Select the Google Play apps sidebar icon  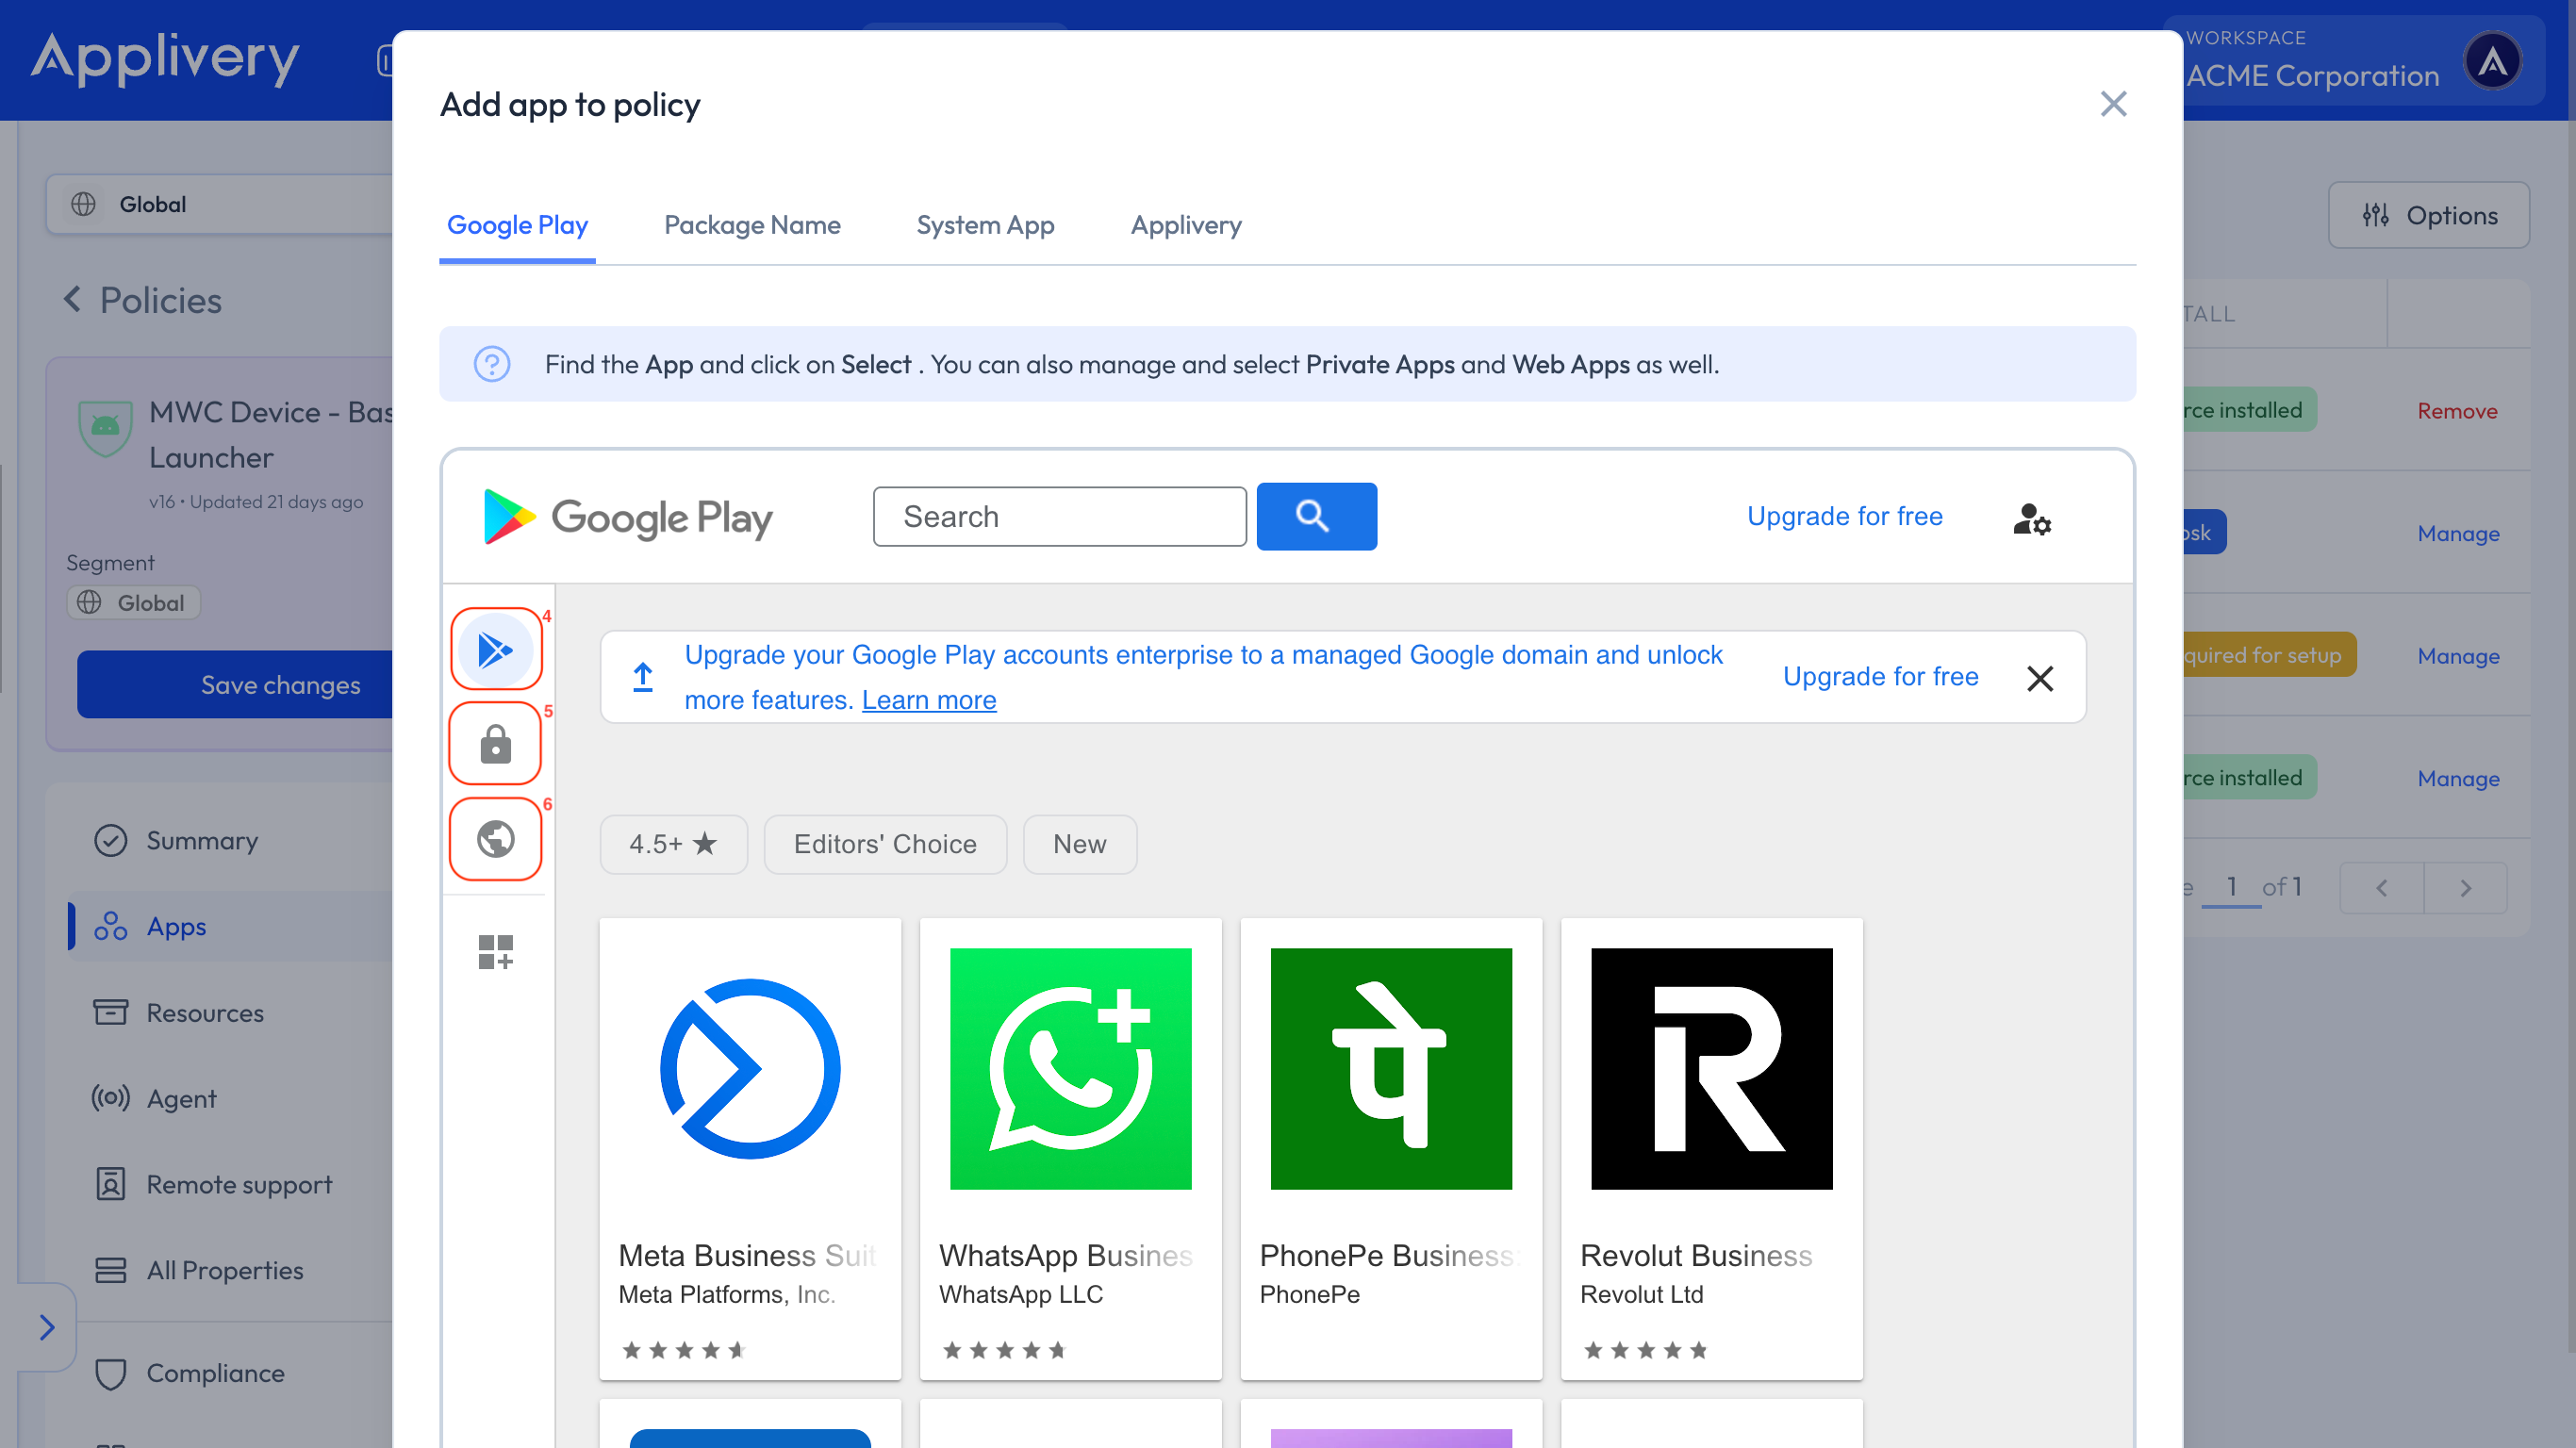tap(495, 649)
